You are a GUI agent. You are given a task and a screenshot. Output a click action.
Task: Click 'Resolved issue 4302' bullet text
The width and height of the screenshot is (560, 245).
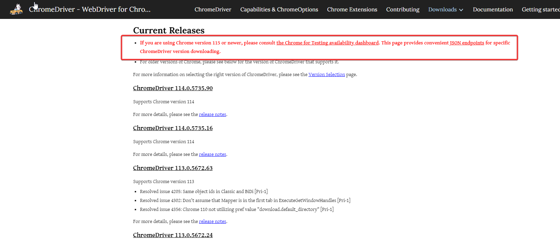[x=245, y=200]
